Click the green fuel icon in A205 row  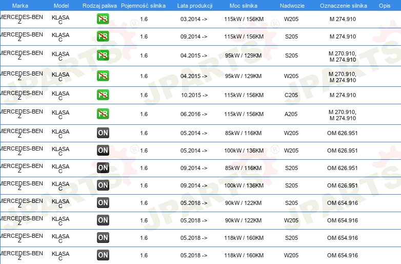point(103,114)
